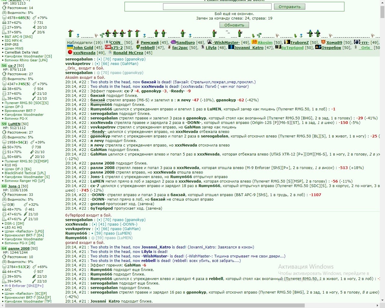Click the skull icon beside 4347+745(5)

[4, 84]
